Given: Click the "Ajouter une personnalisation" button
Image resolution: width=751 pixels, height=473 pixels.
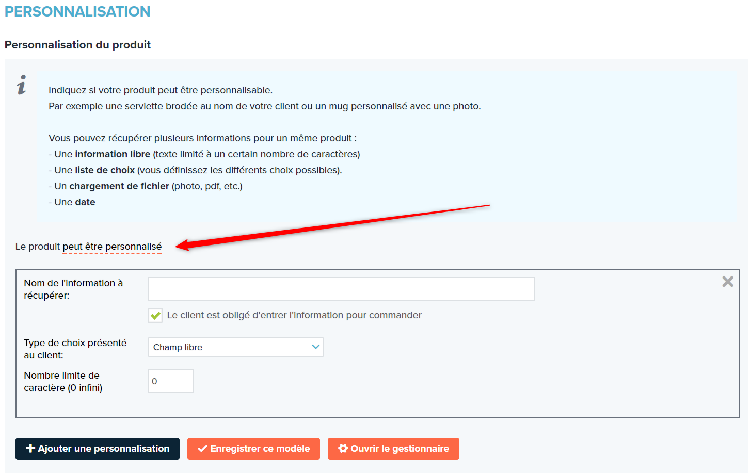Looking at the screenshot, I should [x=98, y=449].
